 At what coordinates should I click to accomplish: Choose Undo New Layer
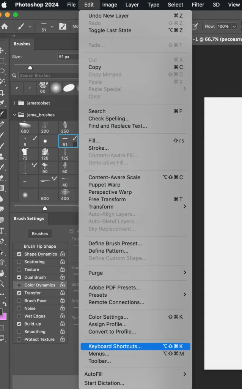pyautogui.click(x=135, y=16)
